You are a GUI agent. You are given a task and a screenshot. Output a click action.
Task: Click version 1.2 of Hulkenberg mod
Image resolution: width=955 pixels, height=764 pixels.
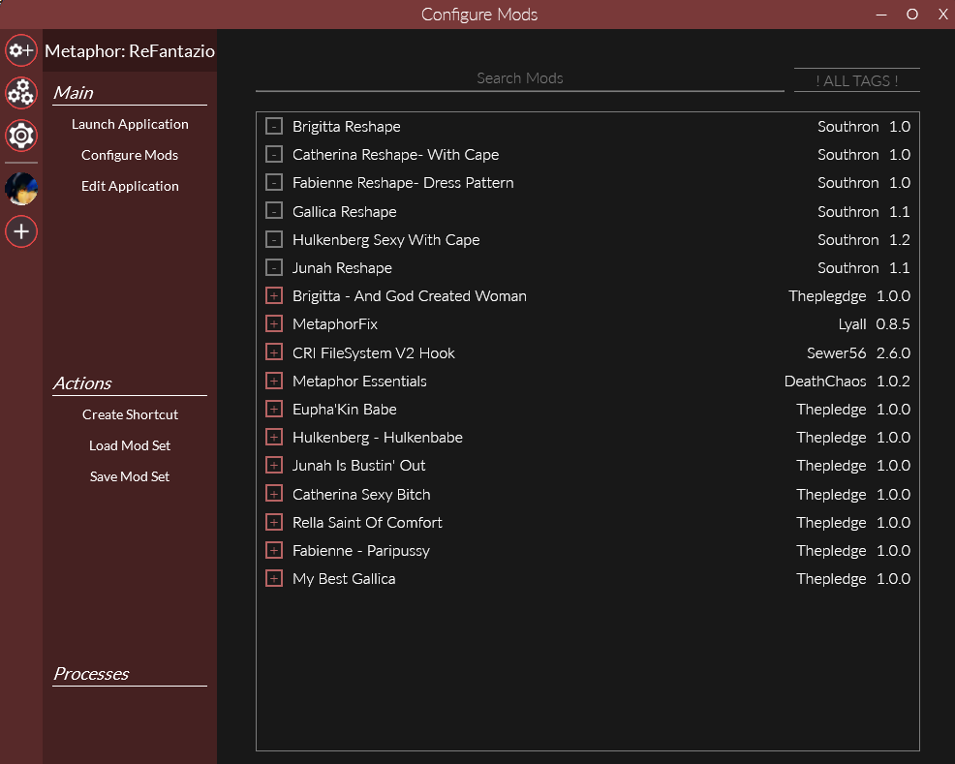[900, 240]
